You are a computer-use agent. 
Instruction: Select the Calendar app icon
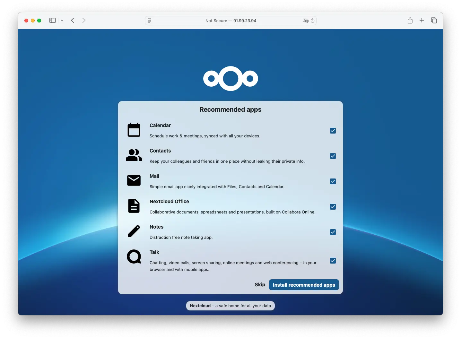coord(134,130)
